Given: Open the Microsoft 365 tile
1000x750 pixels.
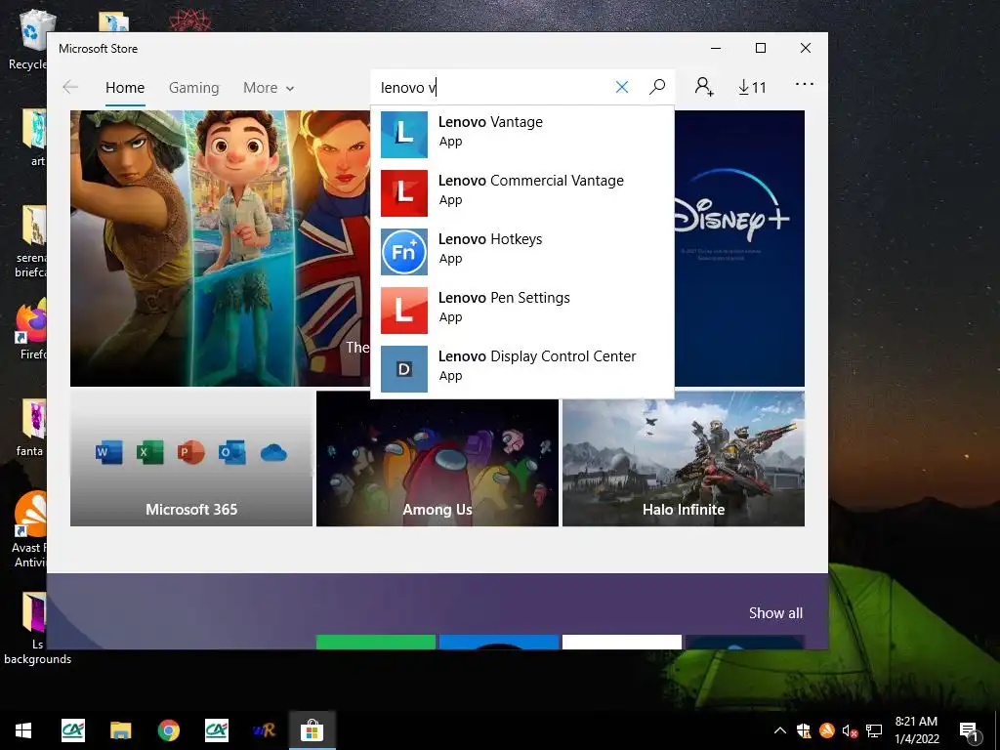Looking at the screenshot, I should pos(191,459).
